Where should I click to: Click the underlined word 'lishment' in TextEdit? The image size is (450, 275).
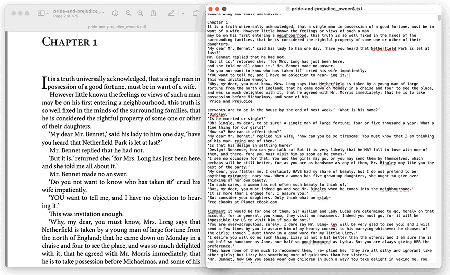point(216,211)
